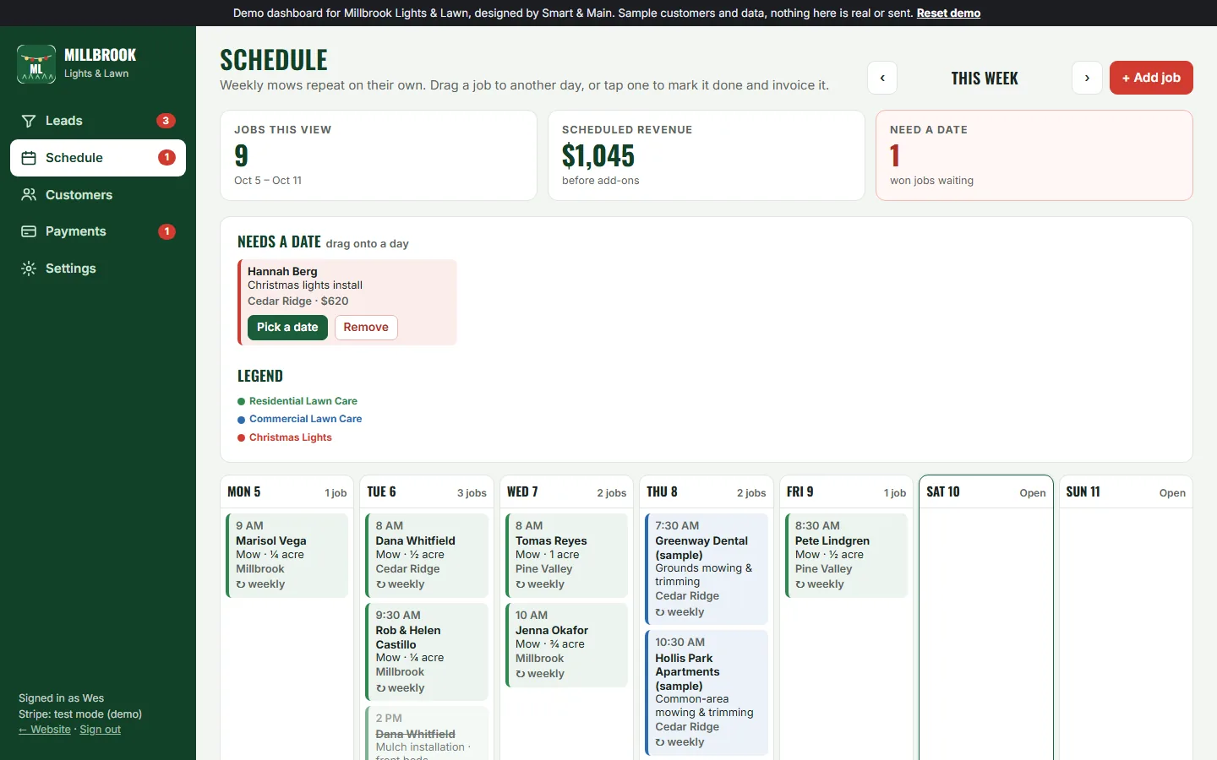Click the Need a Date summary card

tap(1034, 155)
